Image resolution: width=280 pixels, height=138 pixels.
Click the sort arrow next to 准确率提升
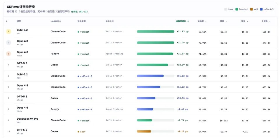click(188, 21)
